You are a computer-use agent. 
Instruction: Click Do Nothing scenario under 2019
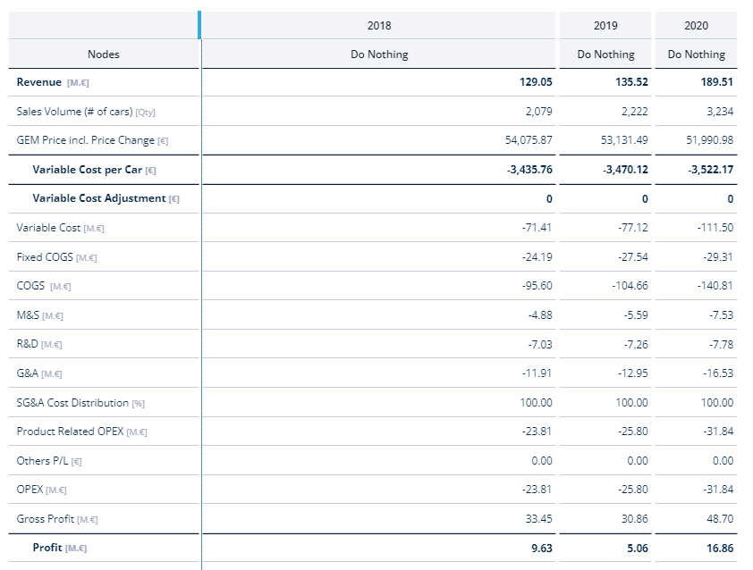click(605, 54)
